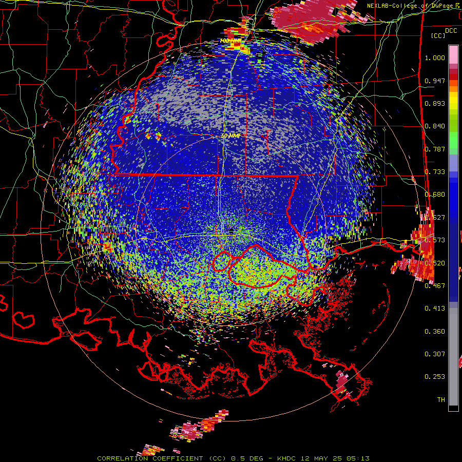This screenshot has width=462, height=462.
Task: Click the TH threshold label on legend
Action: tap(441, 400)
